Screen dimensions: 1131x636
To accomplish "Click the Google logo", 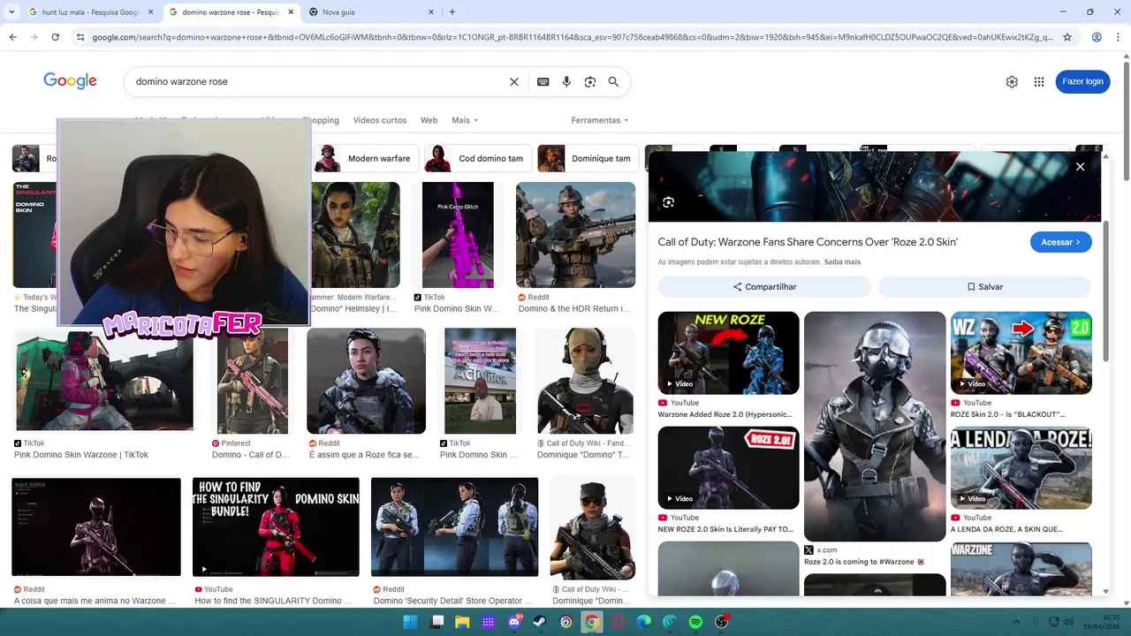I will [x=70, y=81].
